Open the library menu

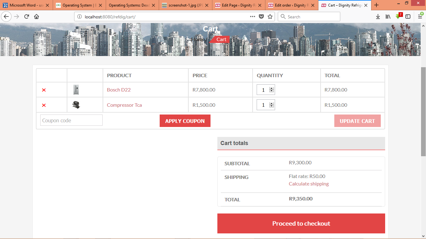click(x=388, y=16)
